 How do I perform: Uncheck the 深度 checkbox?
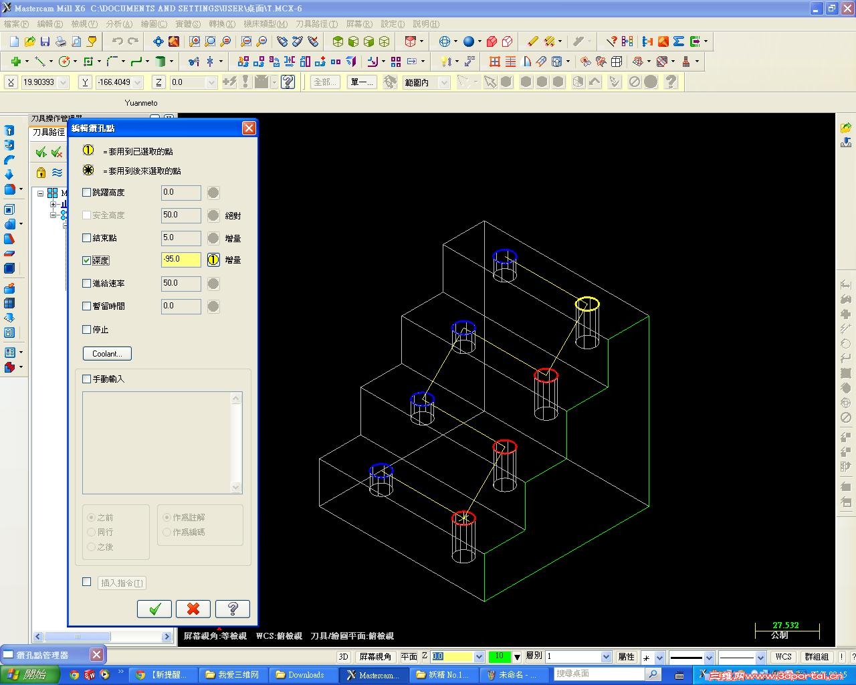click(86, 261)
